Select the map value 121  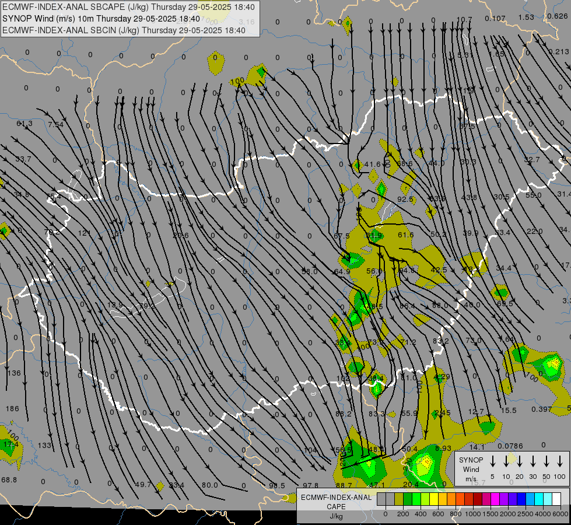[x=84, y=233]
